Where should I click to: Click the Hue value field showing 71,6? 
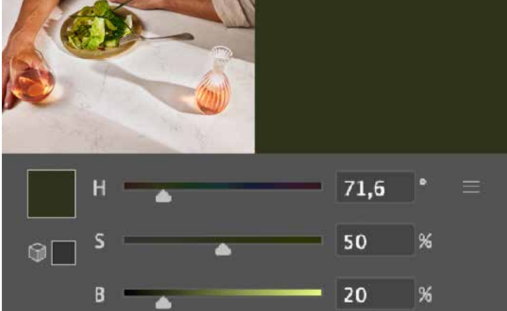click(x=375, y=187)
